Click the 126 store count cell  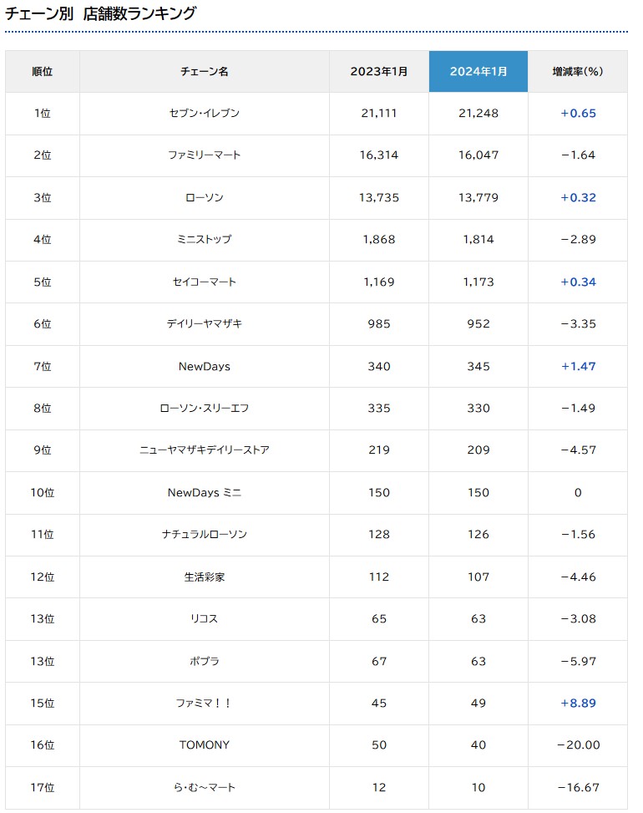[x=478, y=534]
